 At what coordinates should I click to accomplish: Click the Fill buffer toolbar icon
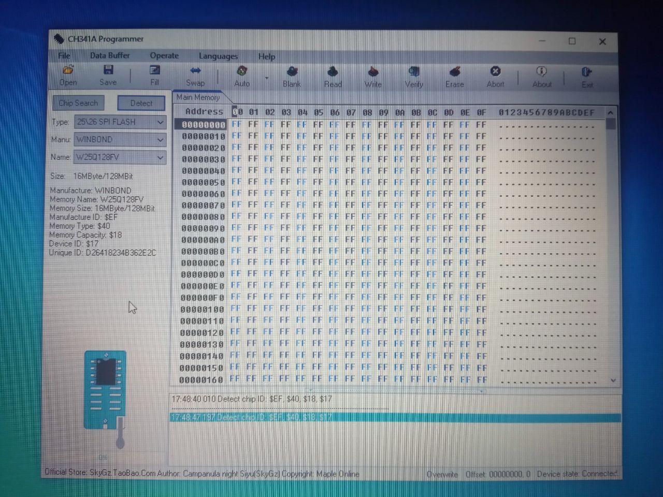(x=154, y=75)
